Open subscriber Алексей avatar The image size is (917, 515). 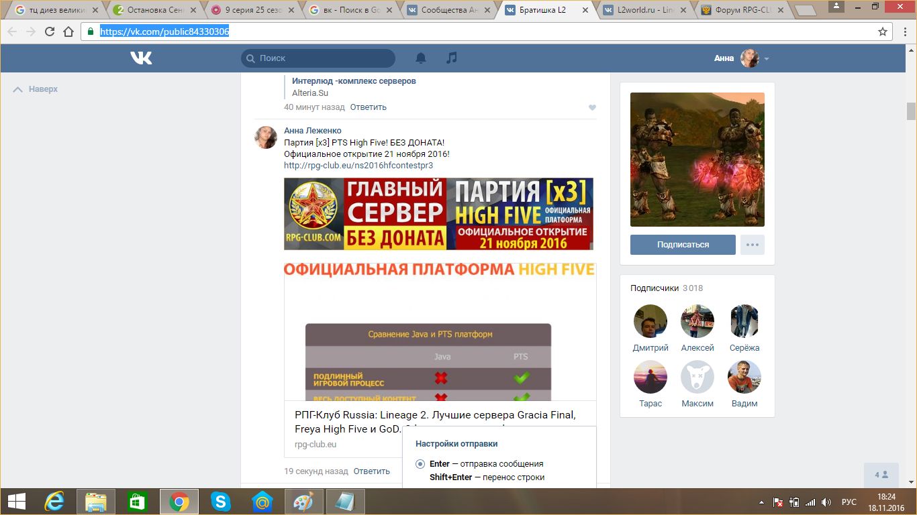coord(697,321)
